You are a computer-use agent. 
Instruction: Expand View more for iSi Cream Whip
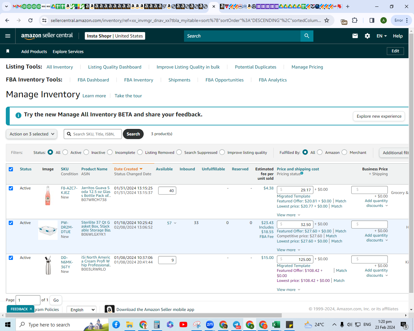click(x=289, y=290)
